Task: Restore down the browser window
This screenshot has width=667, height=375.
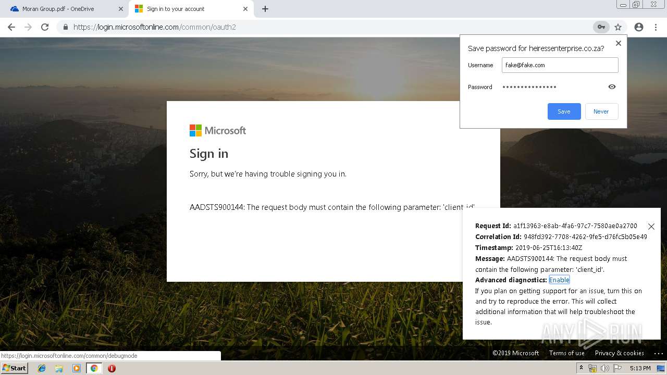Action: 636,5
